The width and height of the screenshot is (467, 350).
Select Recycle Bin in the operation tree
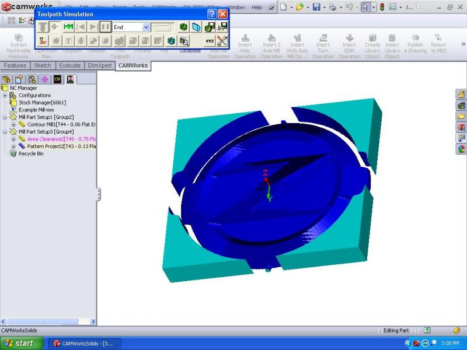pos(31,153)
